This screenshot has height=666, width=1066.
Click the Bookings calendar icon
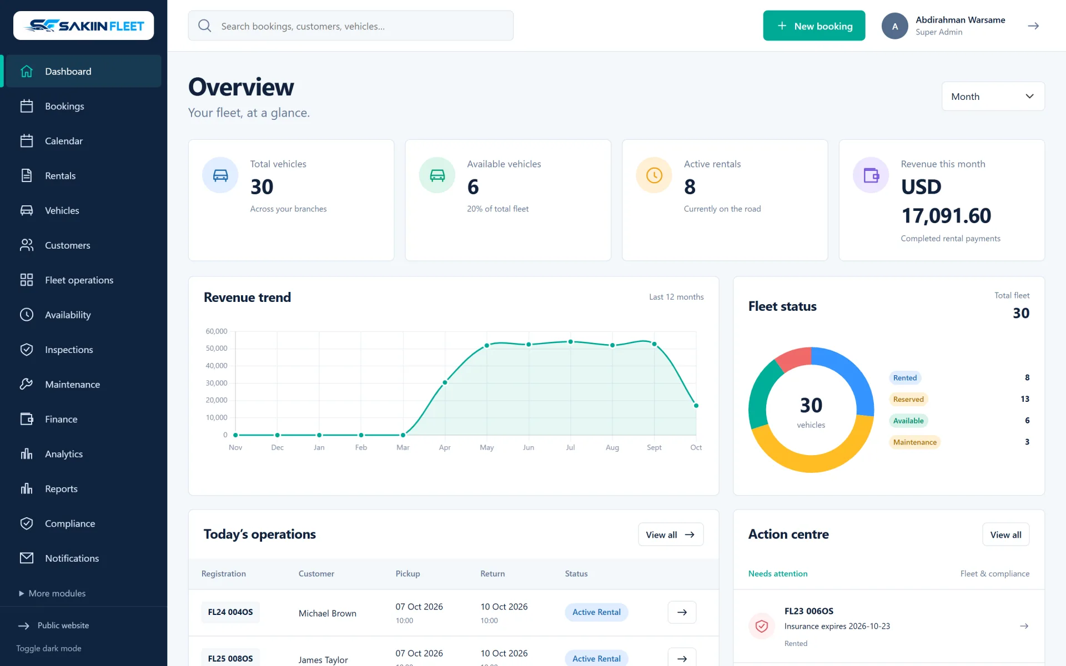(27, 106)
